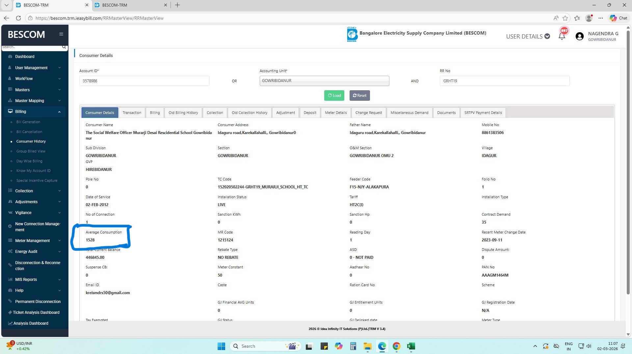Screen dimensions: 632x354
Task: Click the sidebar search magnifier icon
Action: 64,47
